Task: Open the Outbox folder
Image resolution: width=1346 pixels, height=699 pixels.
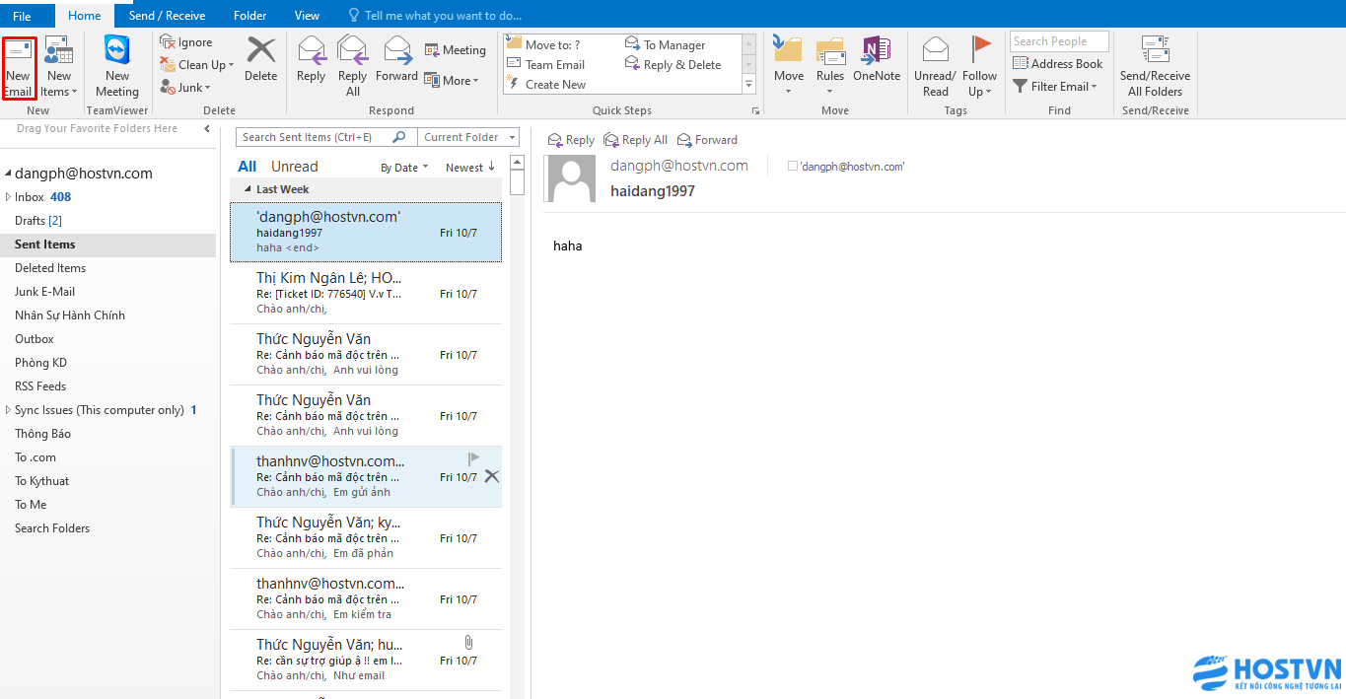Action: pyautogui.click(x=108, y=339)
